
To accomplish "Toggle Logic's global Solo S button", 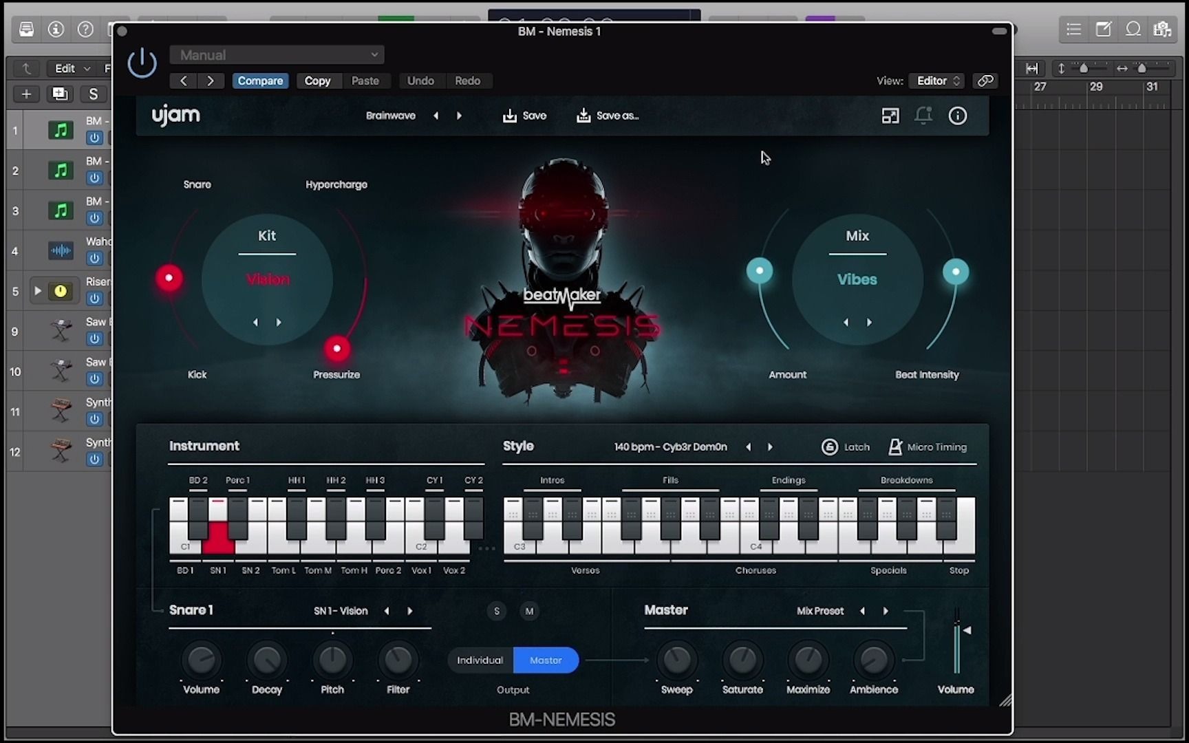I will click(94, 94).
